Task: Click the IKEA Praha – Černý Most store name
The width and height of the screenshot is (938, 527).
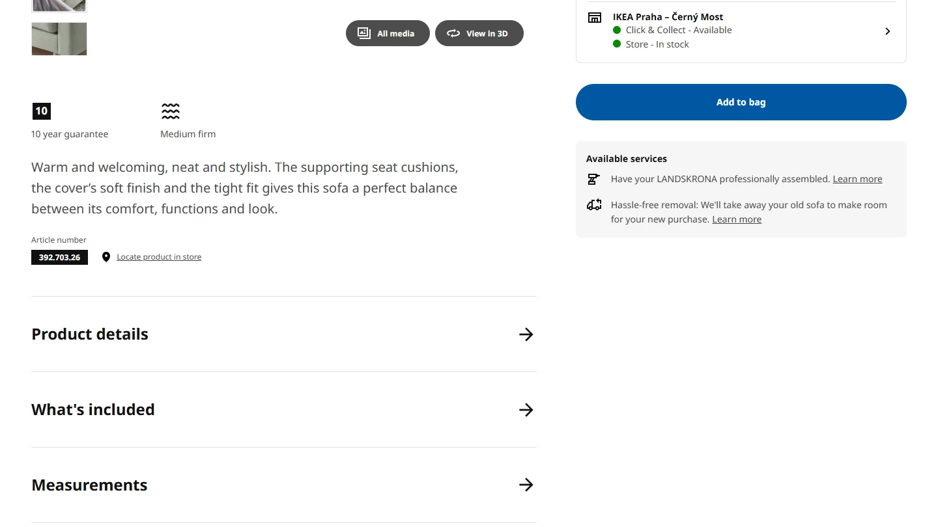Action: 668,17
